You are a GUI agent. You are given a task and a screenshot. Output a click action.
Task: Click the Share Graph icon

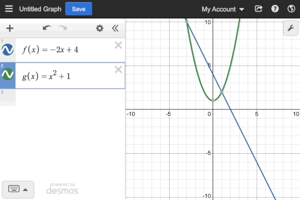pos(258,9)
